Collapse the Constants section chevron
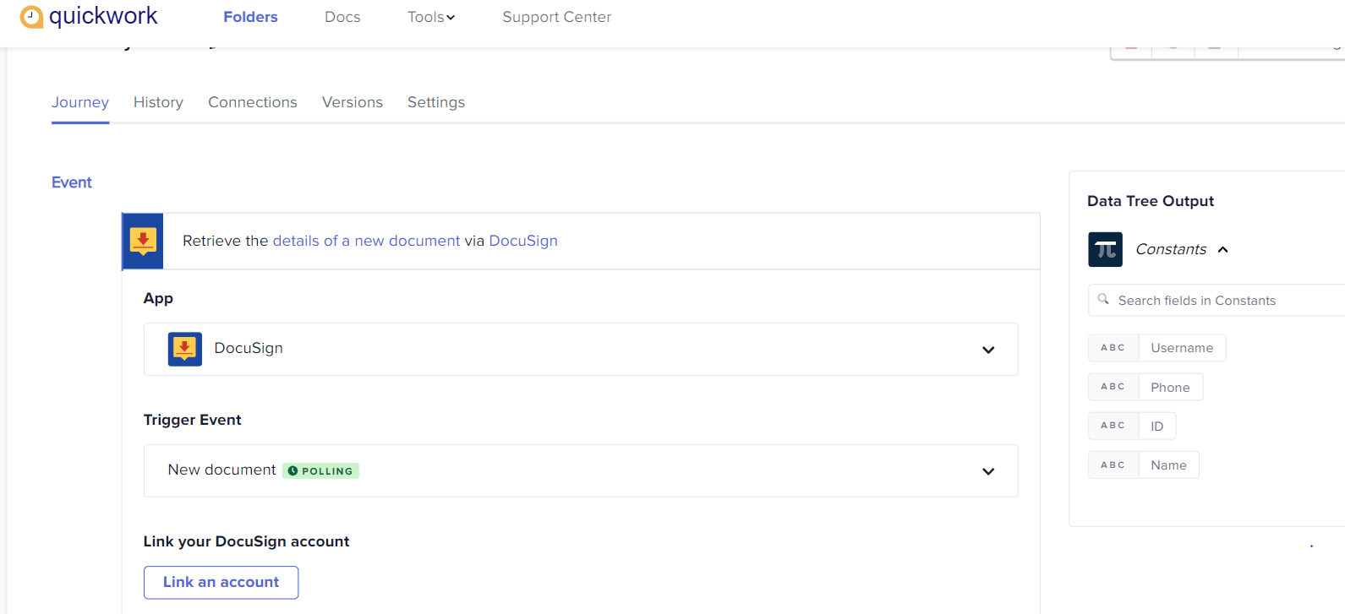This screenshot has height=614, width=1345. click(1223, 249)
